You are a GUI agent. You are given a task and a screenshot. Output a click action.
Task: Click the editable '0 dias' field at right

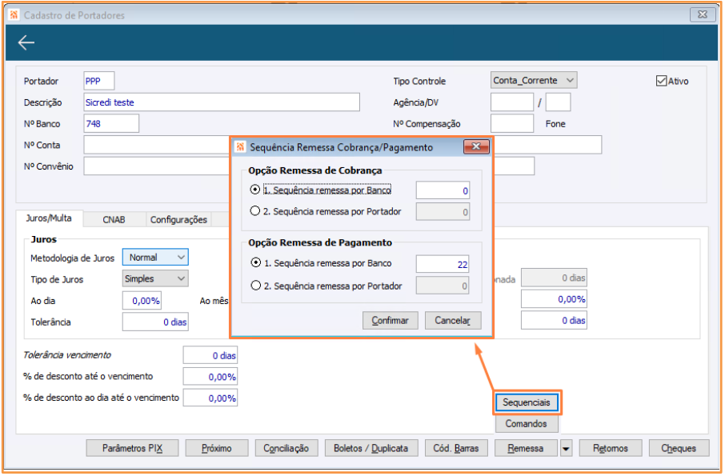click(554, 320)
